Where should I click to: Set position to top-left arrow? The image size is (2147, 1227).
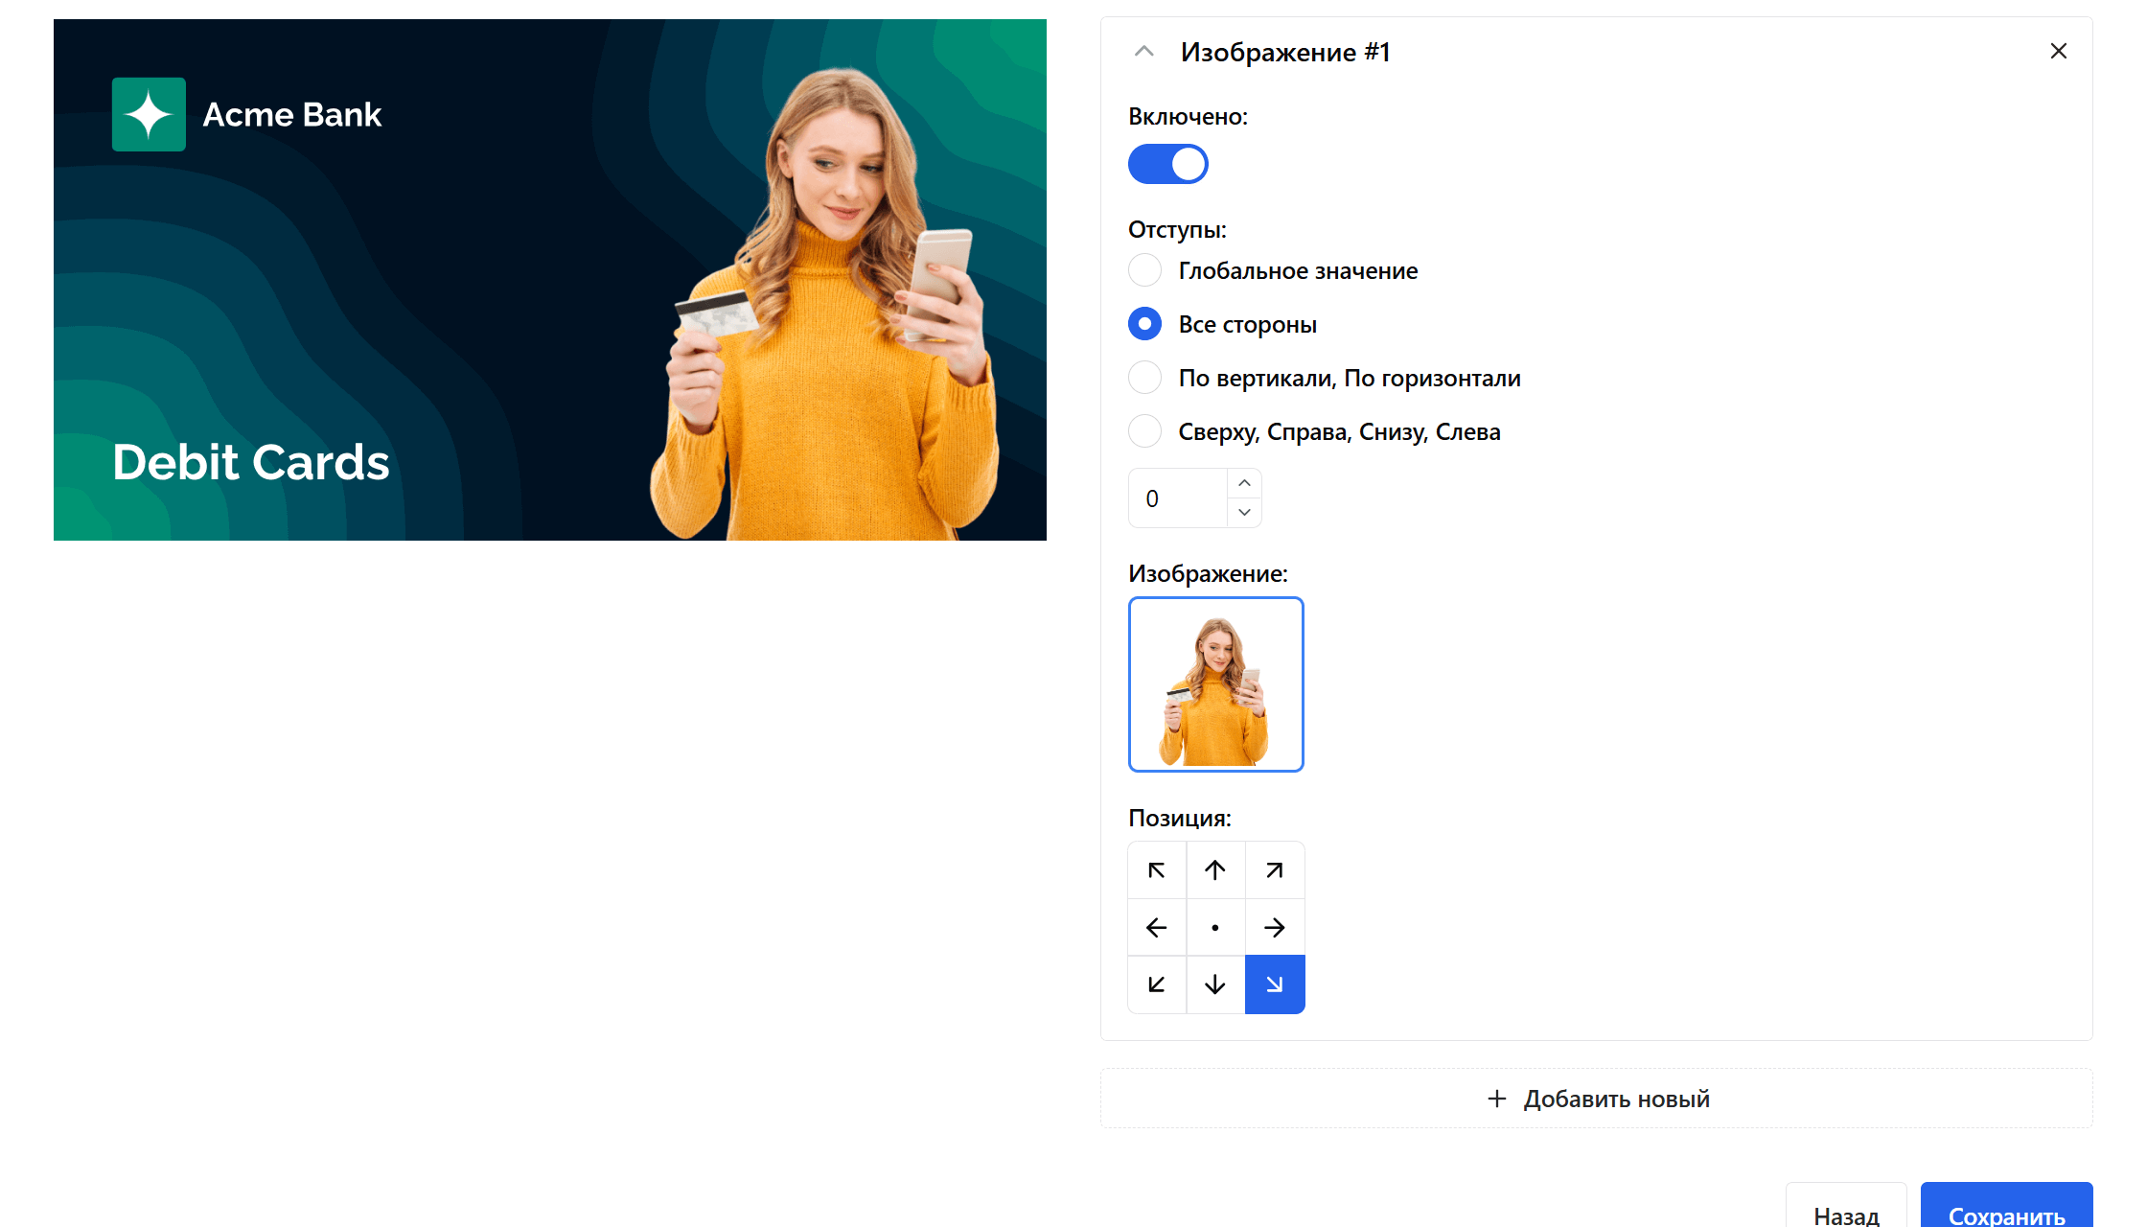click(x=1157, y=870)
